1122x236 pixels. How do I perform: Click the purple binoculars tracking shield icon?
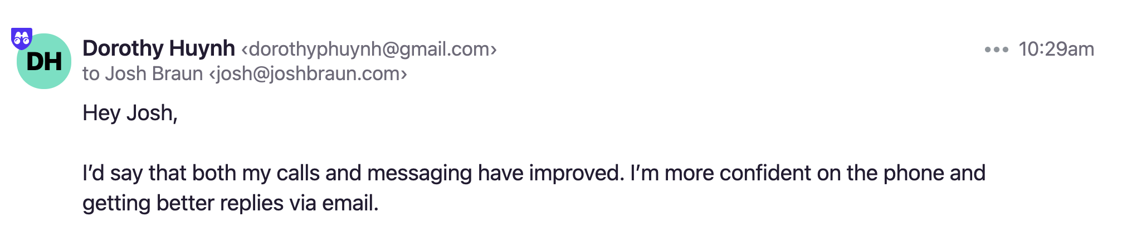point(22,38)
